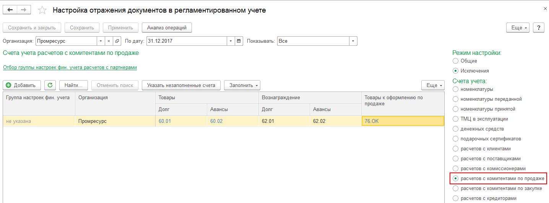Click the Отменить поиск button

point(115,85)
